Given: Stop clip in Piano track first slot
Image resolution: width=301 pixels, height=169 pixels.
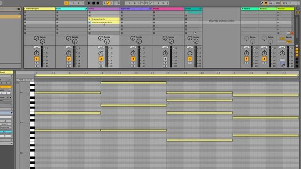Looking at the screenshot, I should tap(89, 13).
